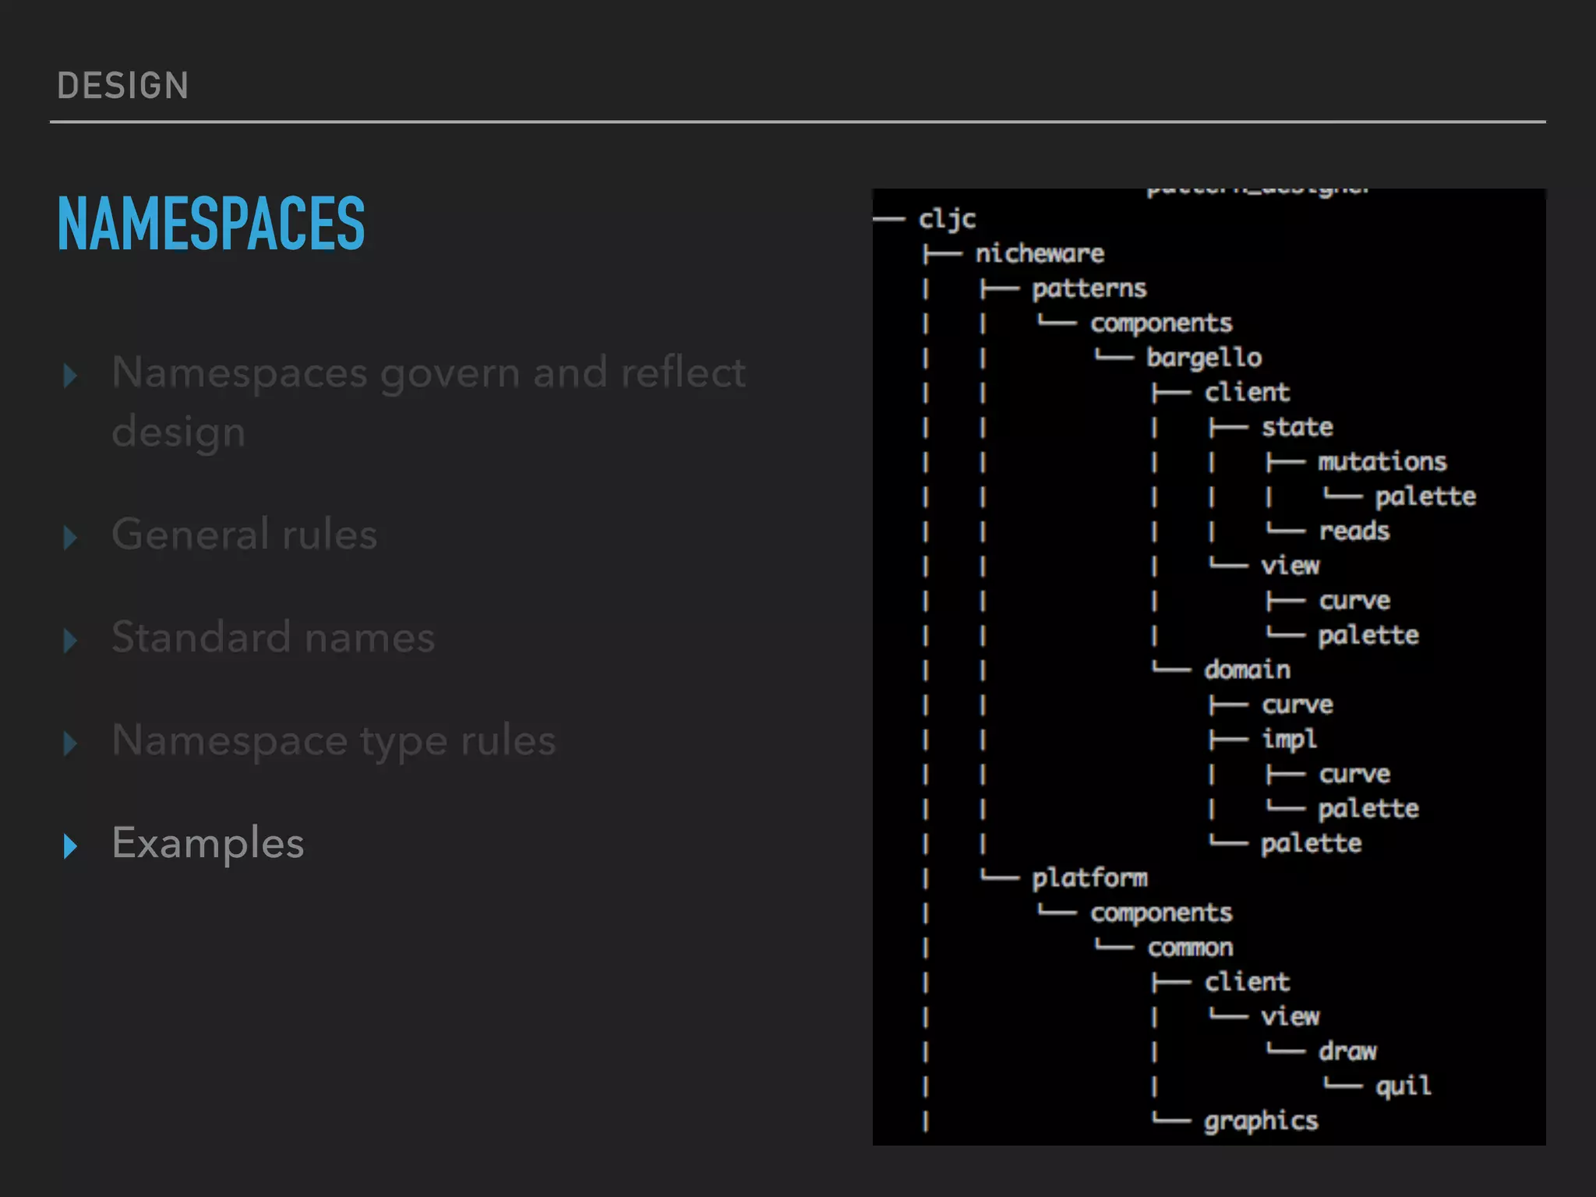This screenshot has height=1197, width=1596.
Task: Select 'curve' entry under impl
Action: [x=1354, y=774]
